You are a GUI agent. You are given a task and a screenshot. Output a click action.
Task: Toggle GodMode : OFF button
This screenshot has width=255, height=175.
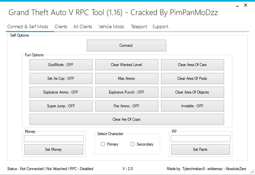click(61, 65)
